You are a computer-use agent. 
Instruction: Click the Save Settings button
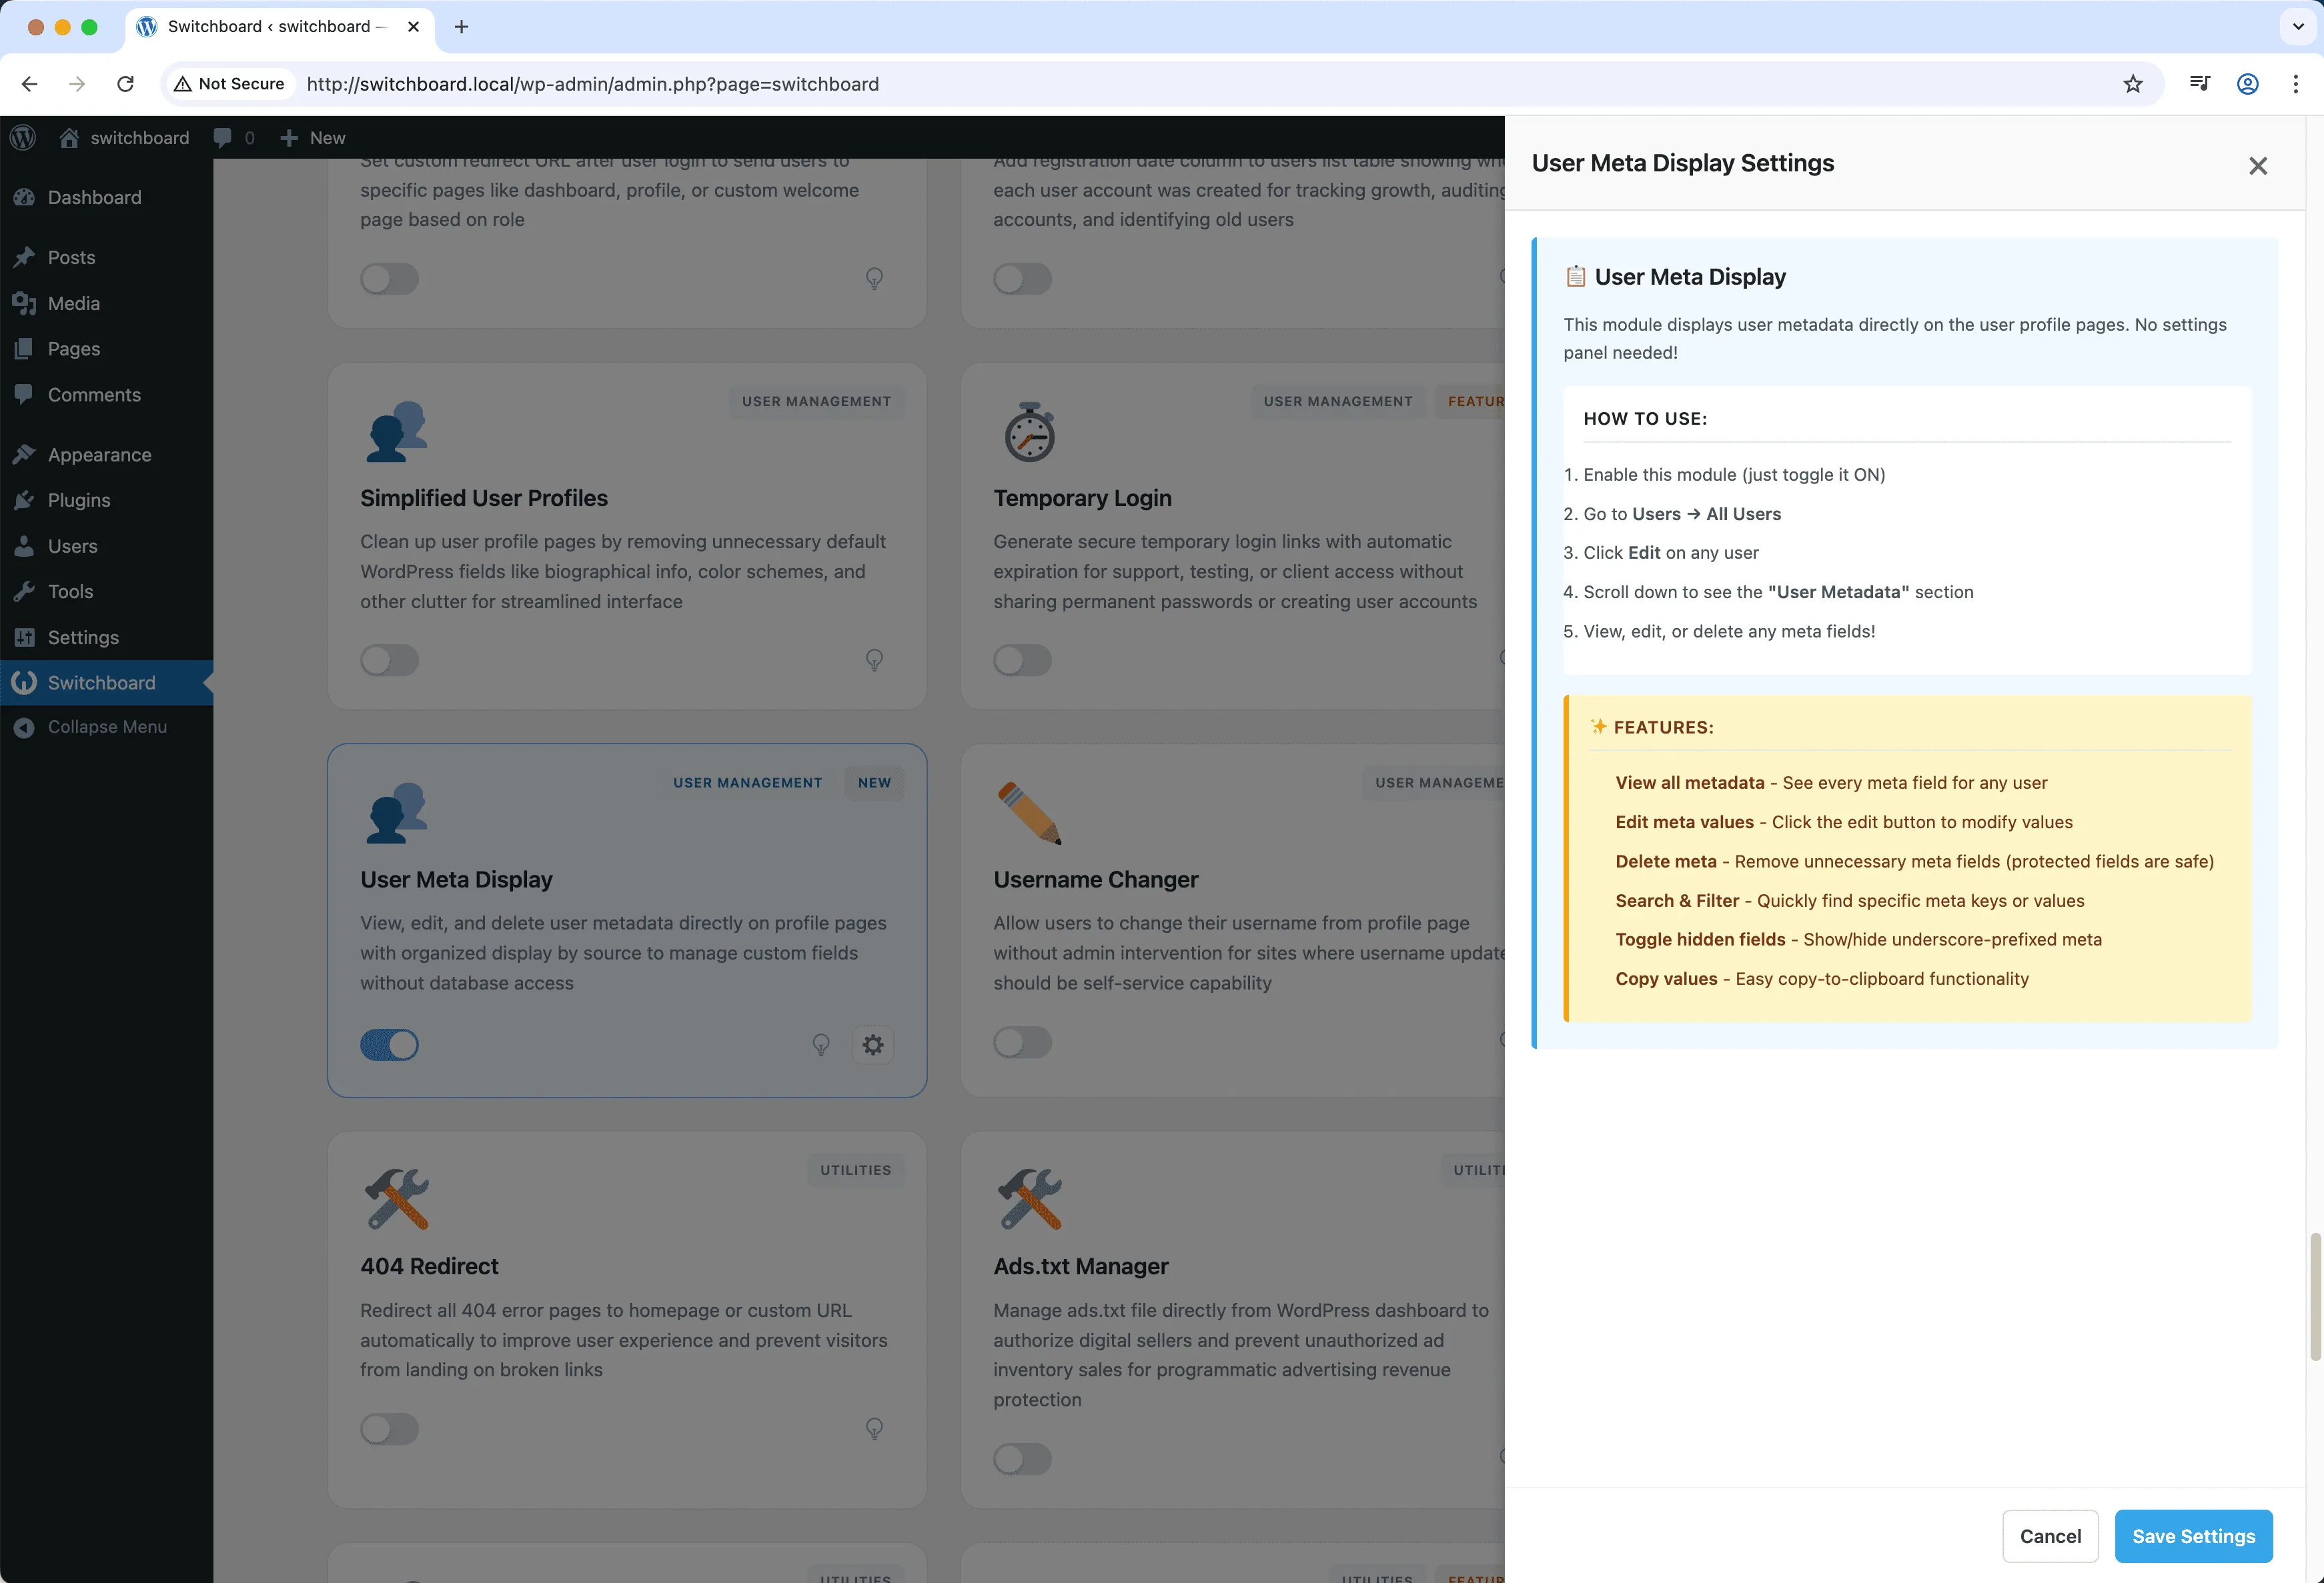(2193, 1536)
